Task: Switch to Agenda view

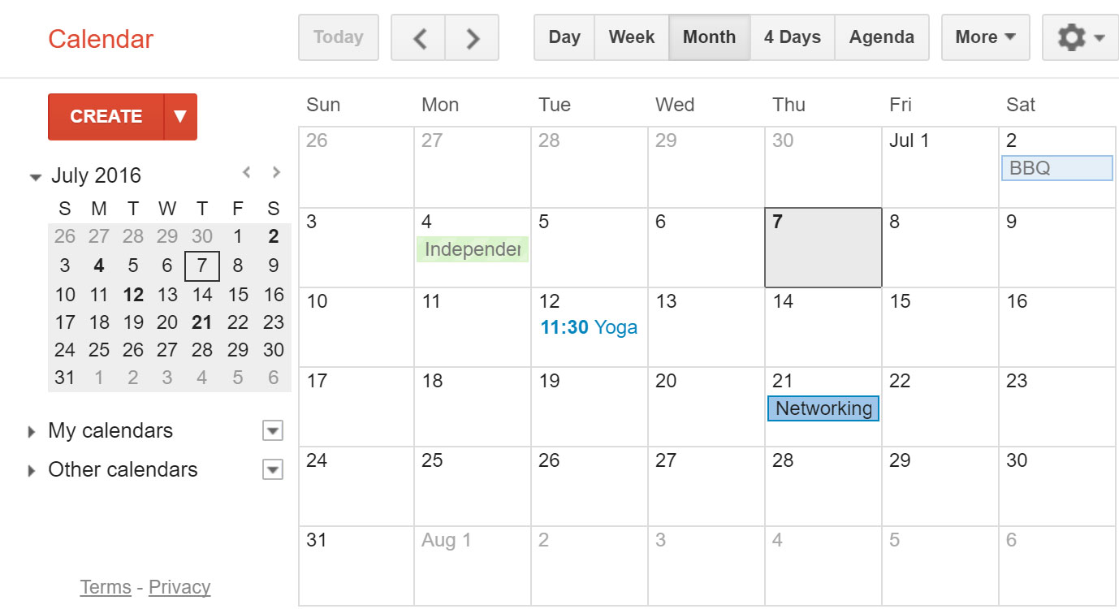Action: point(882,37)
